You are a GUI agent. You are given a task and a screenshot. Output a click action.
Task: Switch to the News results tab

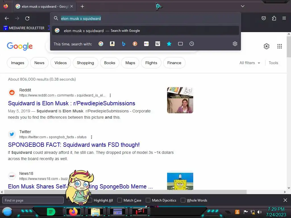coord(39,63)
